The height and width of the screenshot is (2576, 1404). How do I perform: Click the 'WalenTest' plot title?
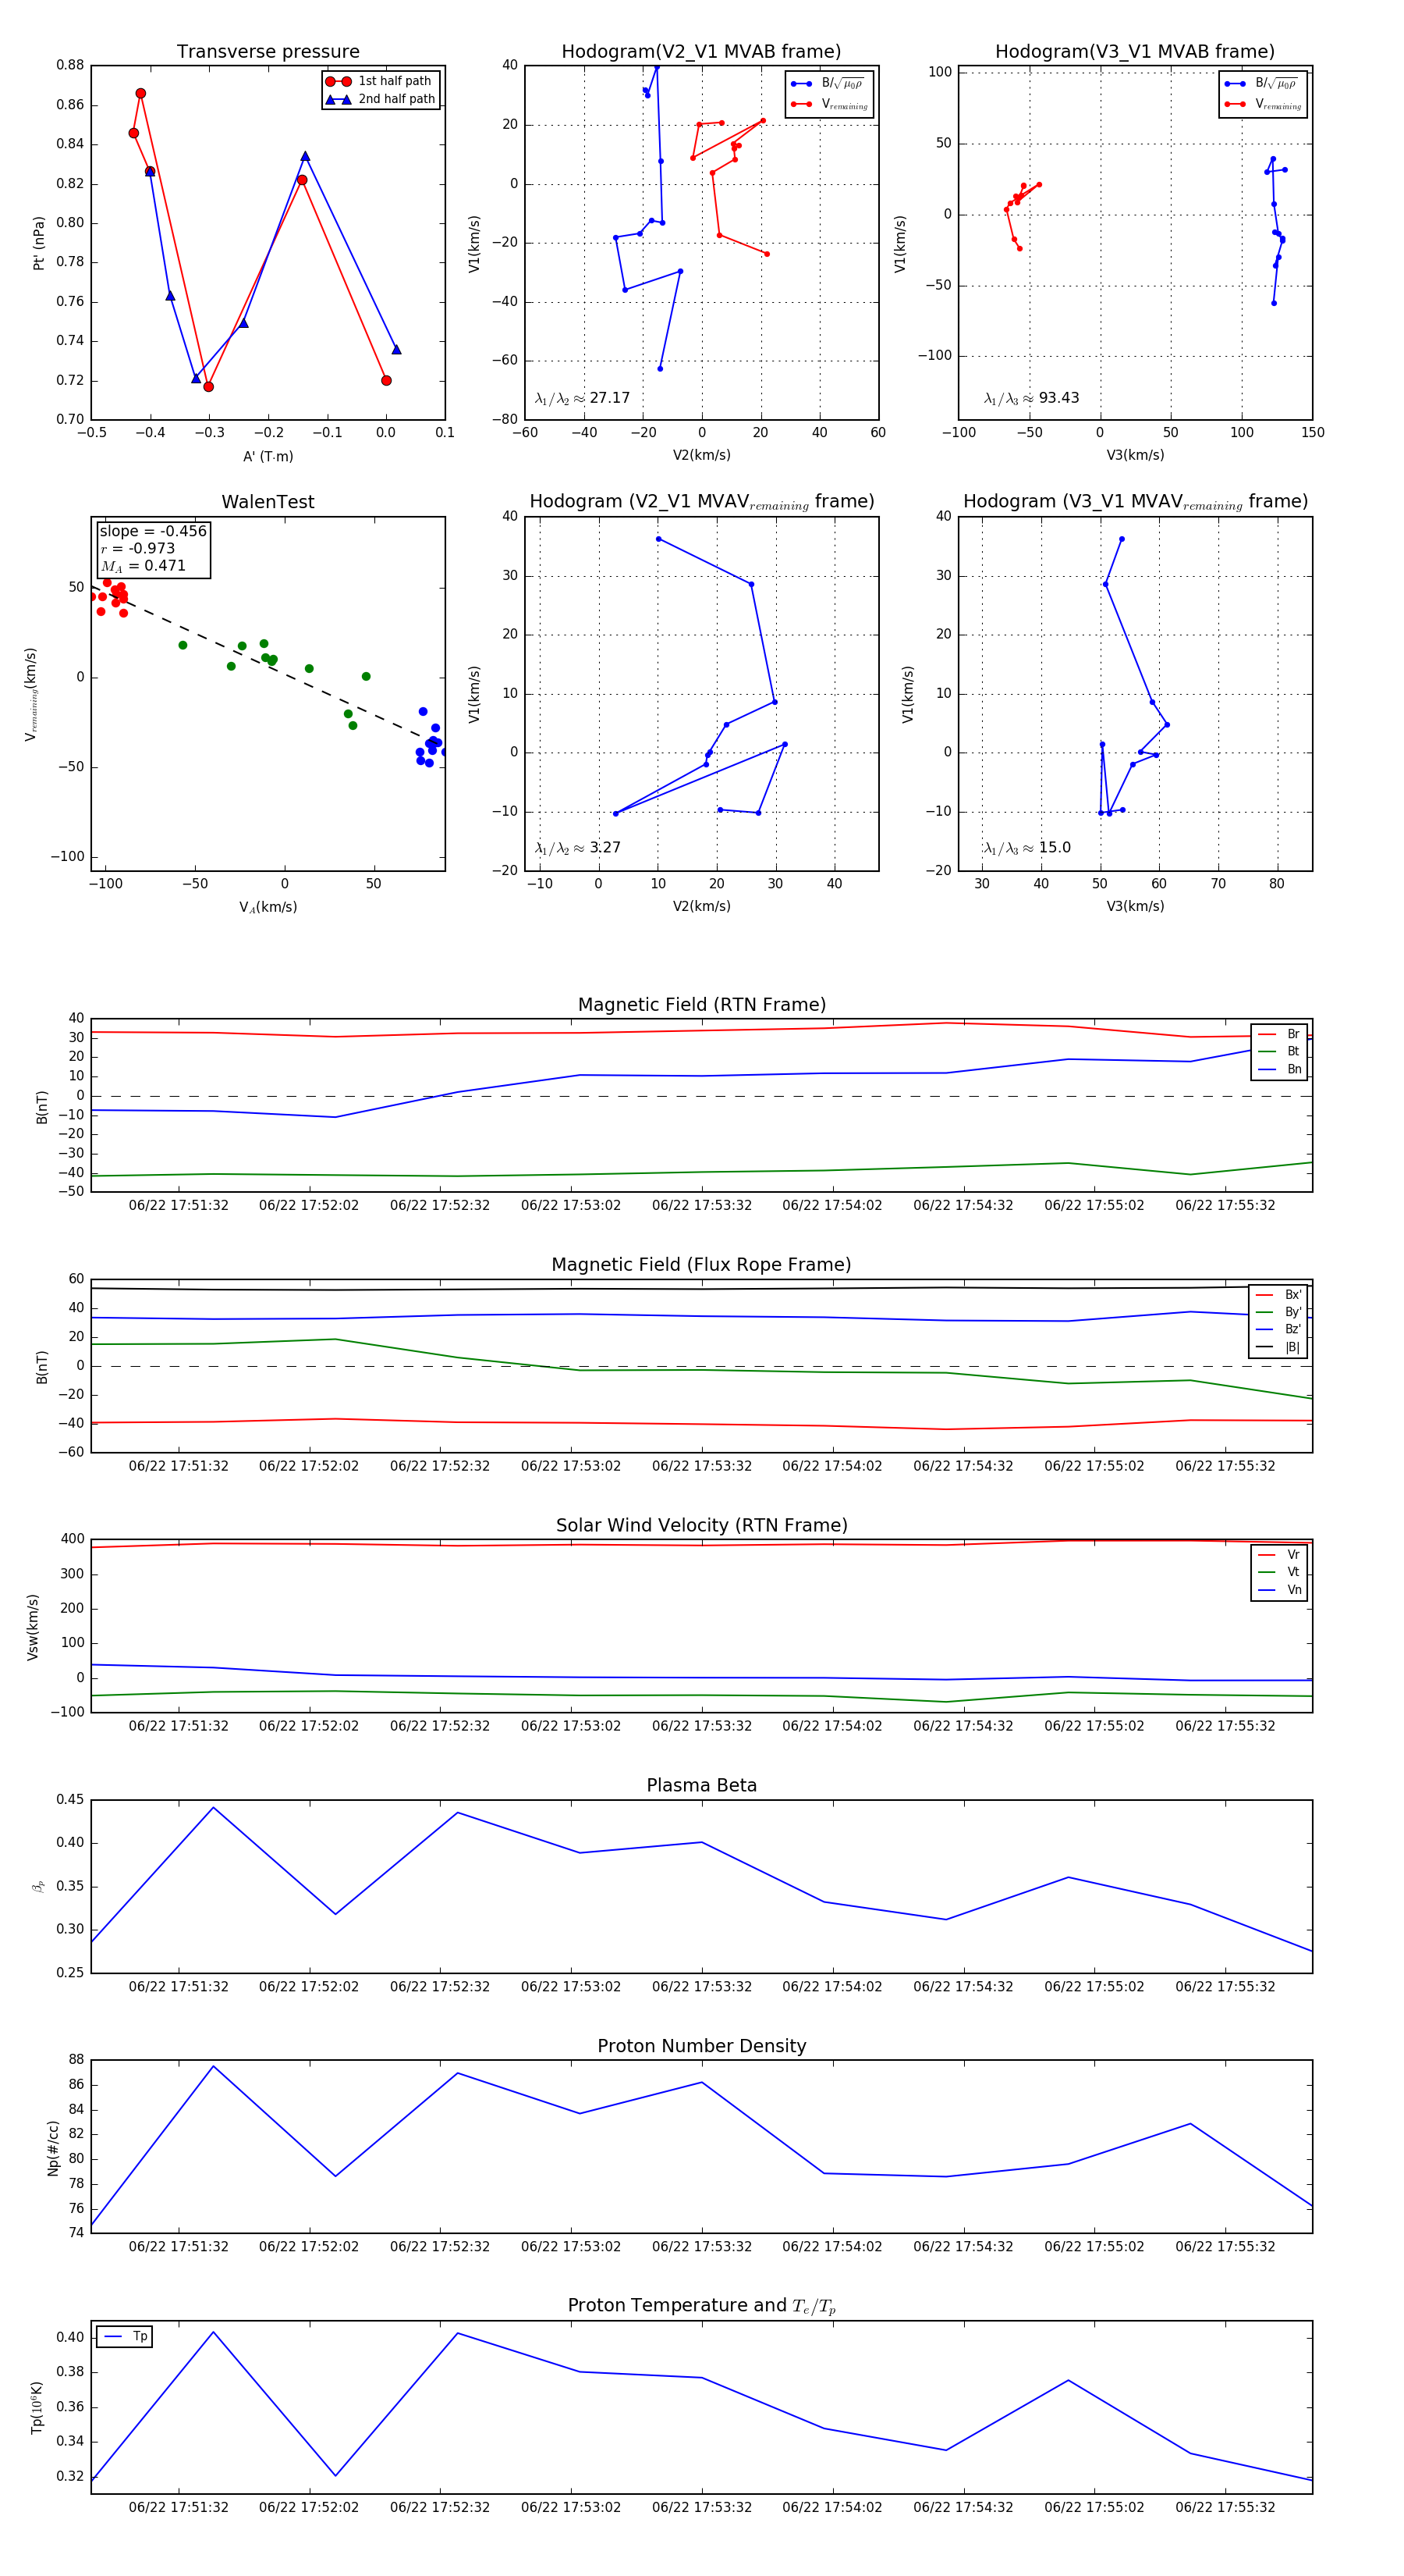(268, 502)
